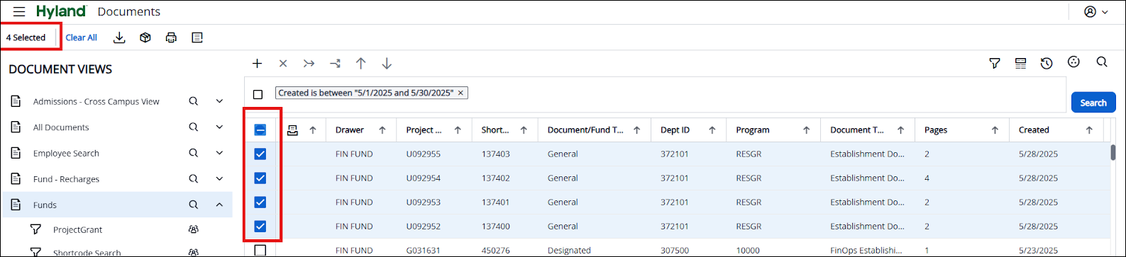1126x257 pixels.
Task: Open the document properties list icon
Action: pos(197,38)
